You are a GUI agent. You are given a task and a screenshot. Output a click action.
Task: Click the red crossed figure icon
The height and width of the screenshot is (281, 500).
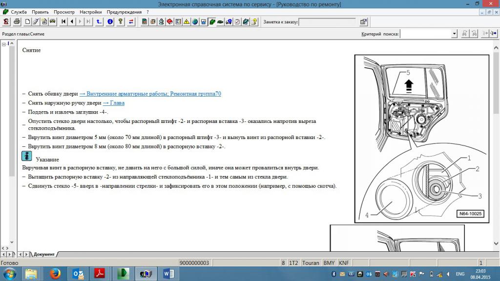click(6, 21)
